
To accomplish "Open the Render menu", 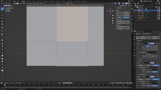I will [x=10, y=1].
